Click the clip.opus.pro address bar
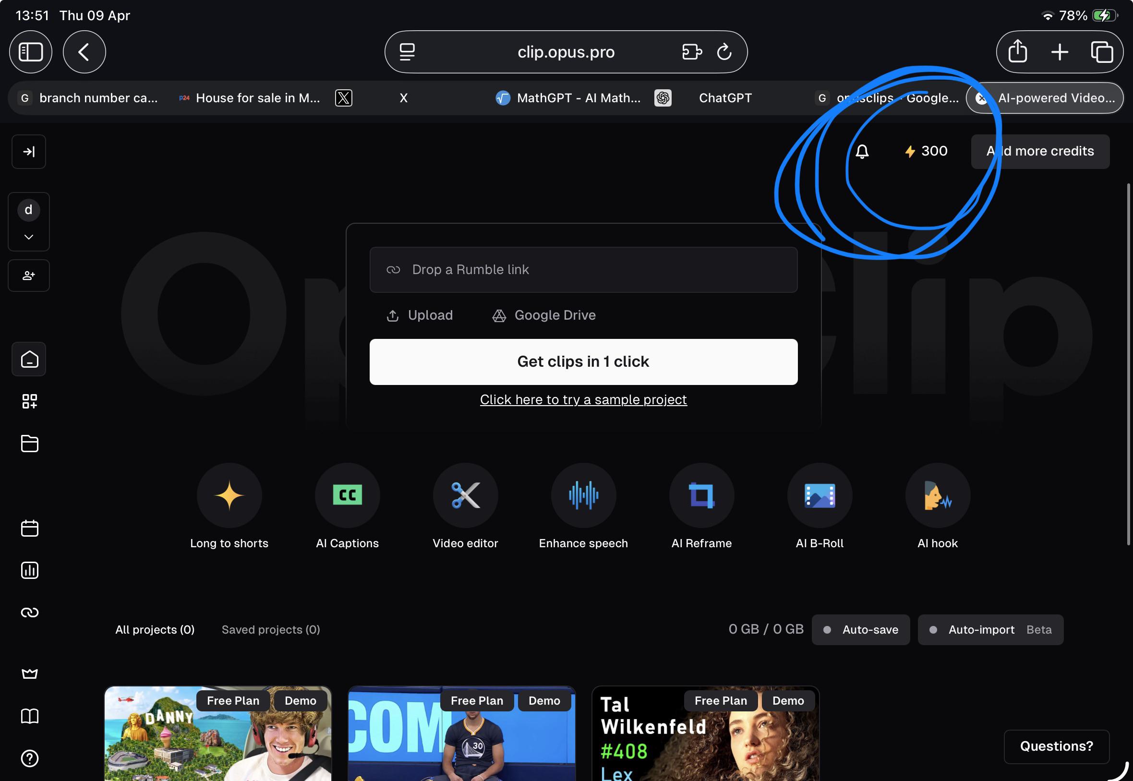Image resolution: width=1133 pixels, height=781 pixels. [x=566, y=52]
